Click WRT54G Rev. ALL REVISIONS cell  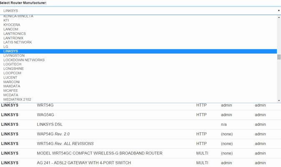point(65,144)
